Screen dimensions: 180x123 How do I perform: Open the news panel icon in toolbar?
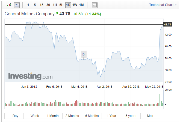[x=95, y=5]
